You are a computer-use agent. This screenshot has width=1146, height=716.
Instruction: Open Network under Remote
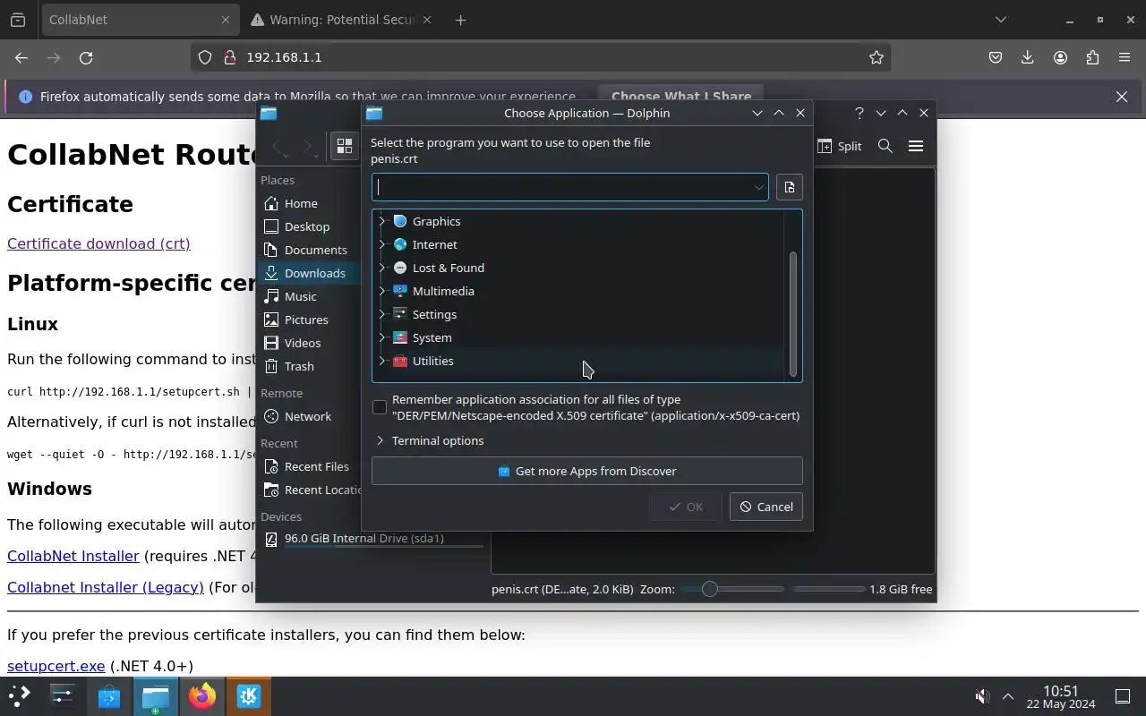pos(307,416)
